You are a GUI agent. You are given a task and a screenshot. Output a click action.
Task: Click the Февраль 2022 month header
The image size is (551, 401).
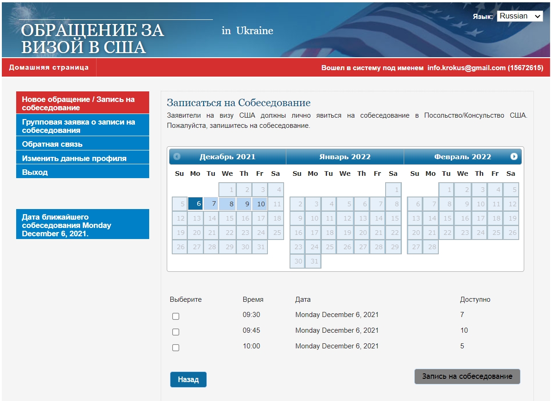click(x=462, y=156)
